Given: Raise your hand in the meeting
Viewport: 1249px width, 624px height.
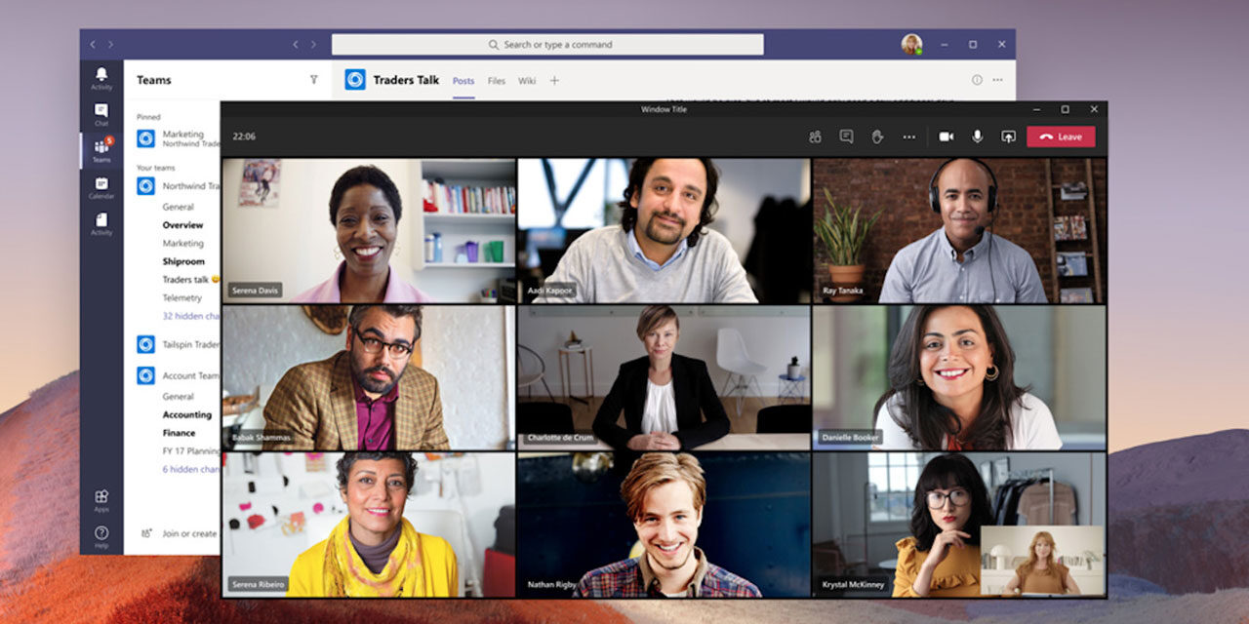Looking at the screenshot, I should (x=876, y=136).
